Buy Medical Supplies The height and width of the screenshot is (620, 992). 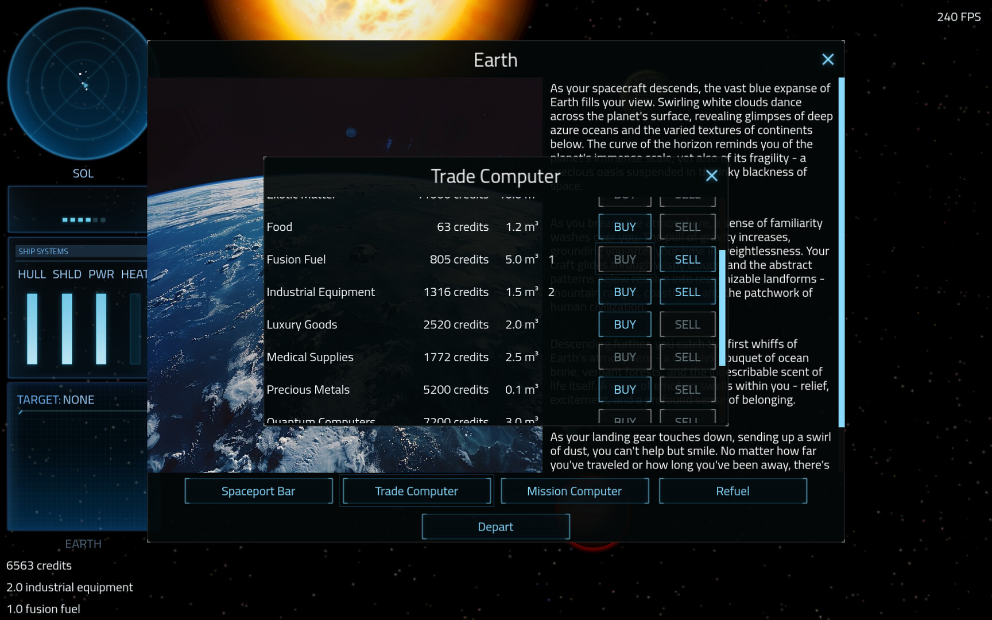tap(624, 356)
